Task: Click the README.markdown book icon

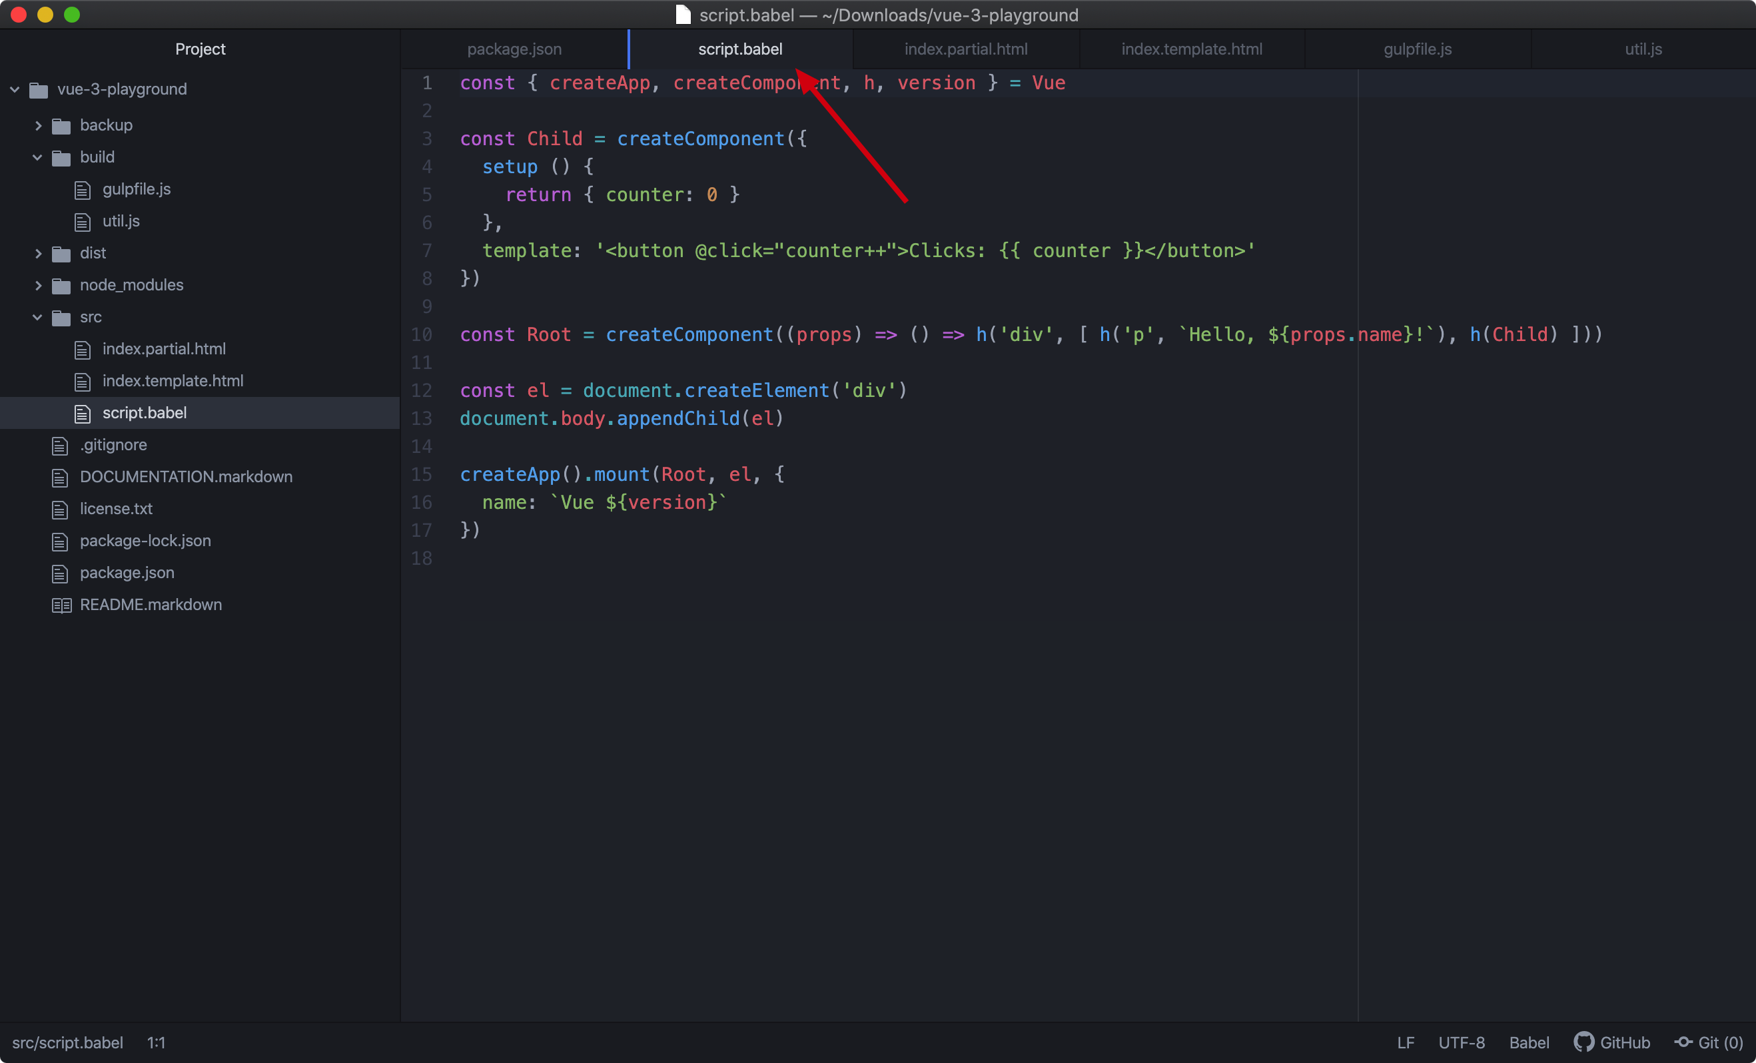Action: (x=61, y=605)
